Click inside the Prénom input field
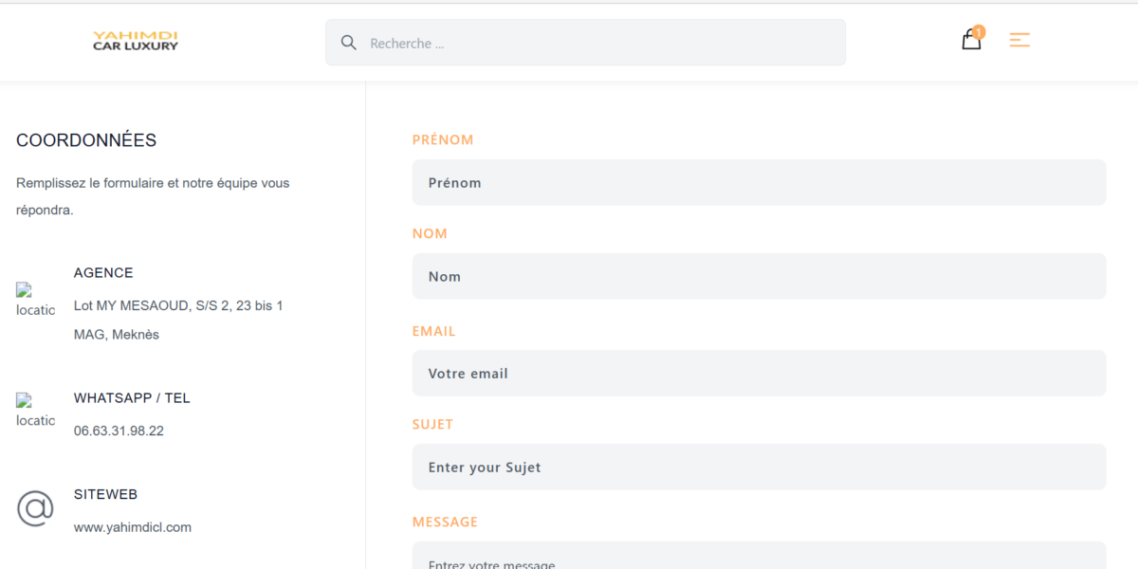1138x569 pixels. coord(759,182)
